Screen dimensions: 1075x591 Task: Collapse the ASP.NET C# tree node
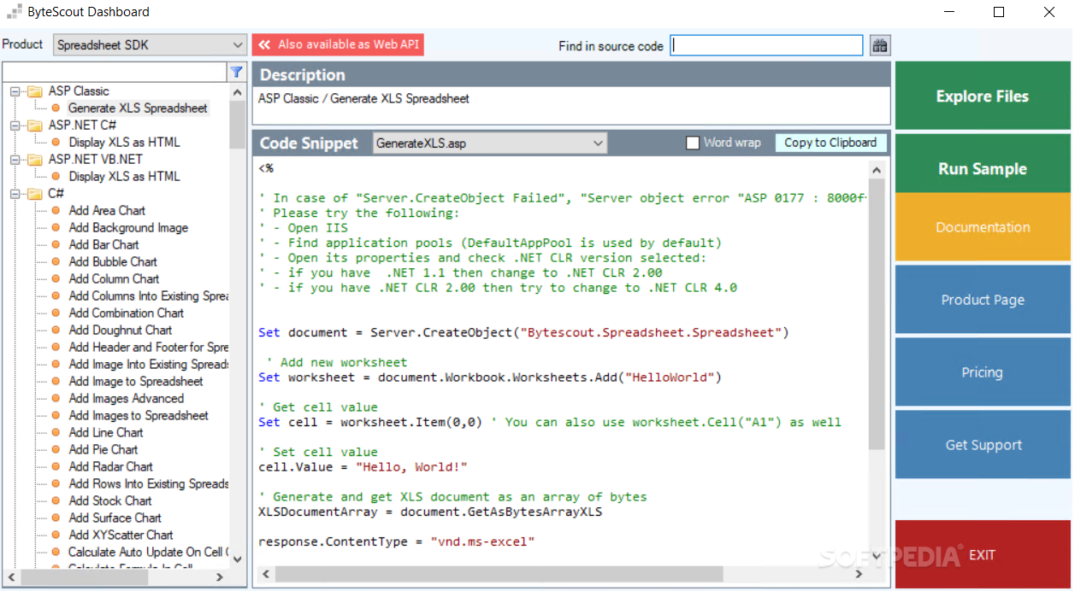click(15, 126)
